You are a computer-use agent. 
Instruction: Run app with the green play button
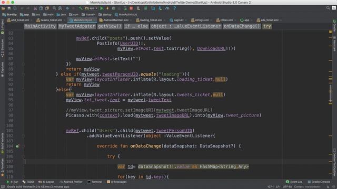(102, 8)
